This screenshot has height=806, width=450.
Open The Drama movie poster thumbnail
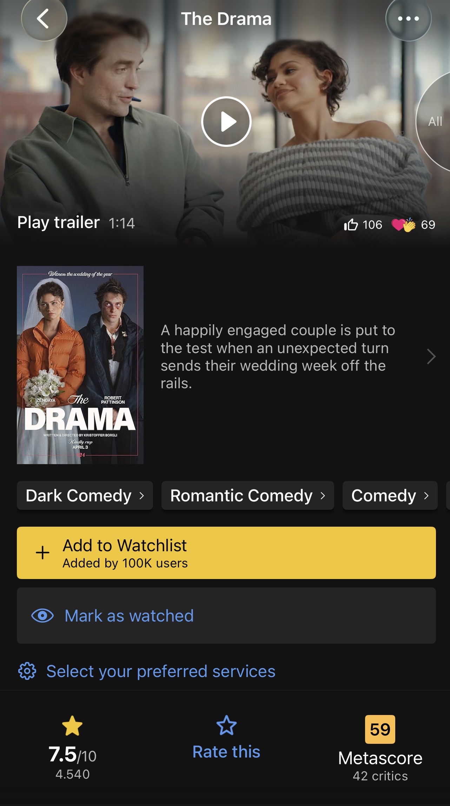80,365
